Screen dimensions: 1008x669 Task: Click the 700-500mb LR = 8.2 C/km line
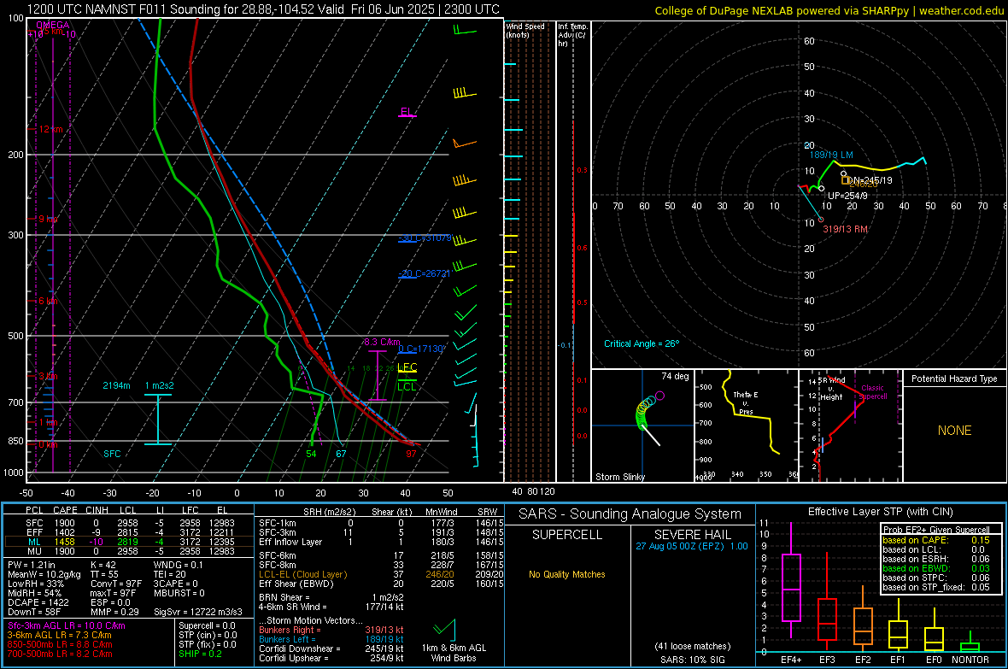click(x=60, y=654)
